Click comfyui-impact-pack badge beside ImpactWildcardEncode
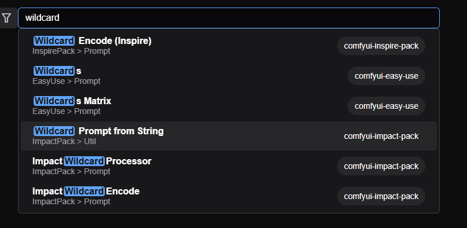This screenshot has width=467, height=228. click(381, 196)
